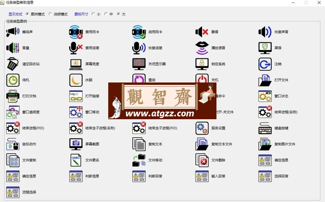Click the 启用网卡 icon with green check
325x202 pixels.
139,32
